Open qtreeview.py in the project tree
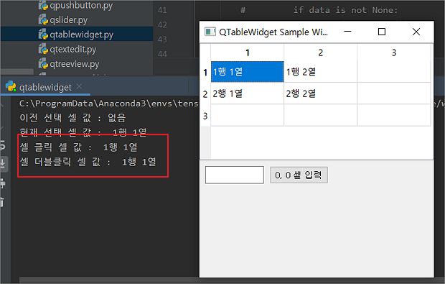Screen dimensions: 445x284 pos(75,64)
